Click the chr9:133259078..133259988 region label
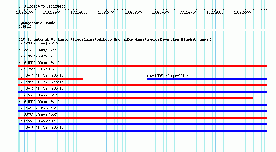The width and height of the screenshot is (276, 152). coord(42,6)
